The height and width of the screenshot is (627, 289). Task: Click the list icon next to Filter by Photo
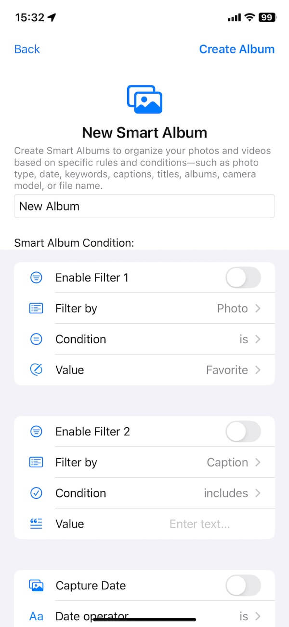(36, 308)
